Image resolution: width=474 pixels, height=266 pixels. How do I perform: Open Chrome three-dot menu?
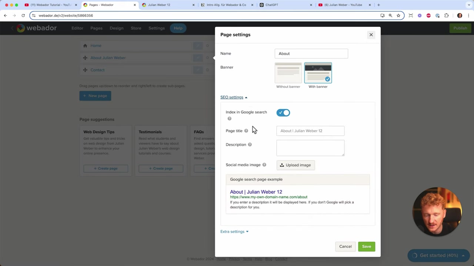[x=468, y=16]
